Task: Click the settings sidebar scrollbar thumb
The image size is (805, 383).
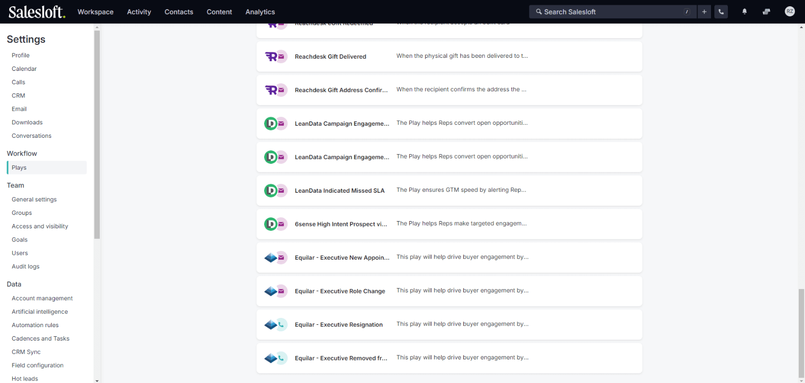Action: point(97,135)
